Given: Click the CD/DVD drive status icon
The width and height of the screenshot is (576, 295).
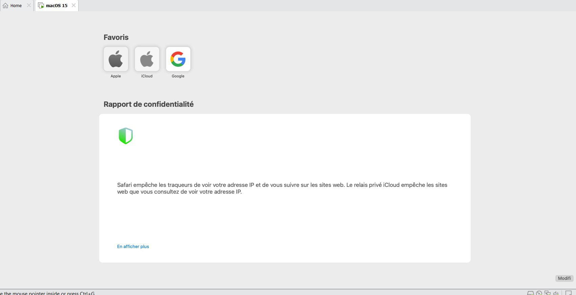Looking at the screenshot, I should pyautogui.click(x=539, y=293).
